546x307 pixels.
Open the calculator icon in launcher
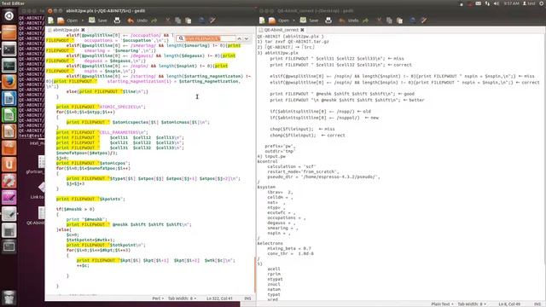pyautogui.click(x=9, y=230)
